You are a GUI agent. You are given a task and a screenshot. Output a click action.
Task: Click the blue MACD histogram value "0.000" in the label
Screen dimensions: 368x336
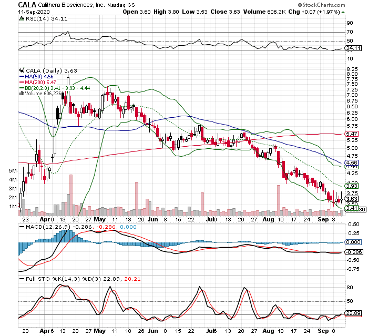click(128, 227)
